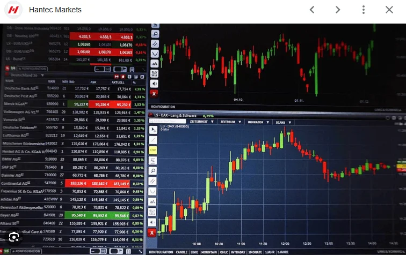Click KONFIGURATION below the DAX chart
Viewport: 406px width, 256px height.
pos(161,252)
